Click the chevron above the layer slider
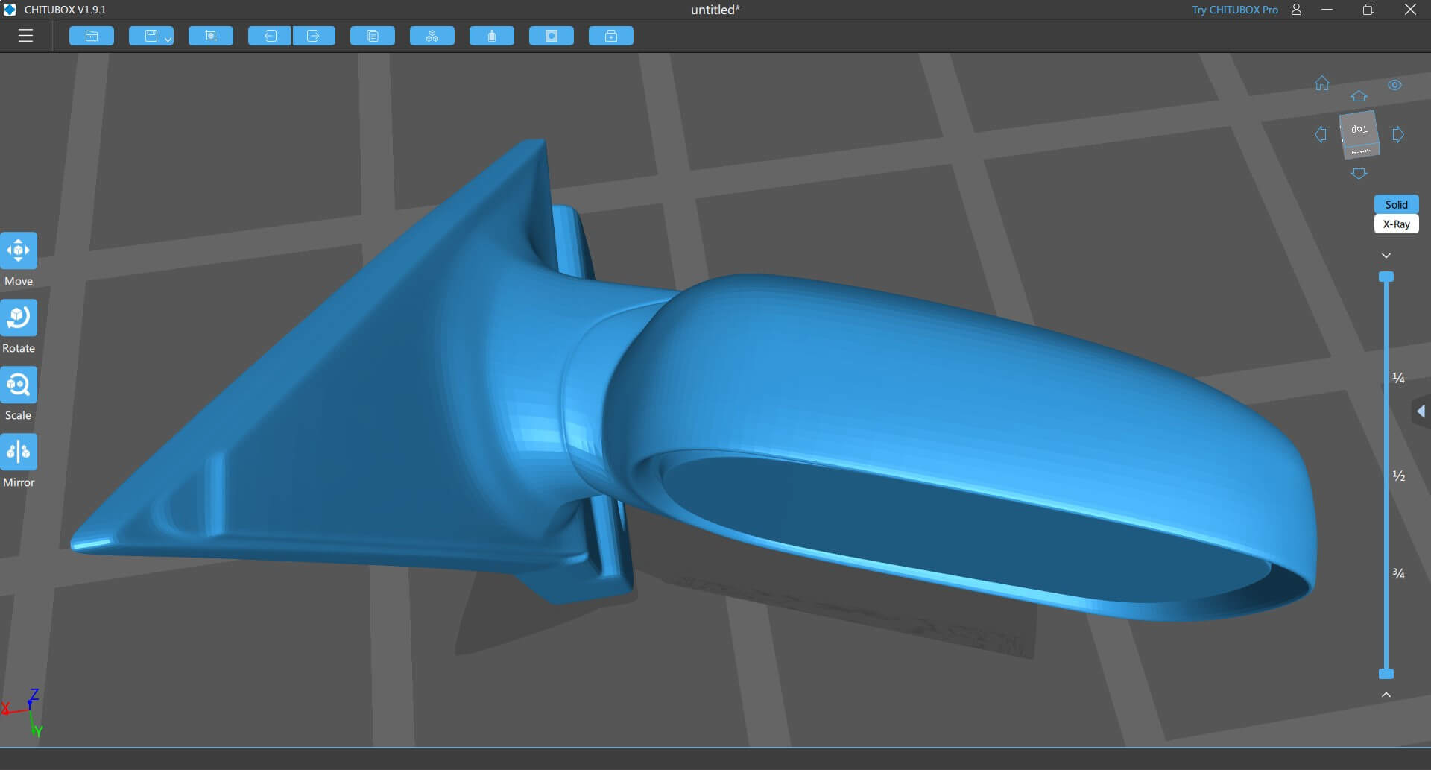 pyautogui.click(x=1386, y=256)
